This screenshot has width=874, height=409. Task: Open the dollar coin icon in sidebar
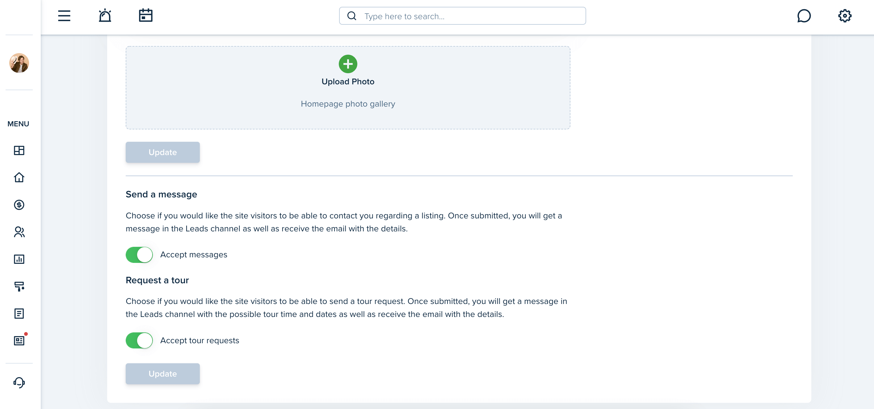point(19,205)
